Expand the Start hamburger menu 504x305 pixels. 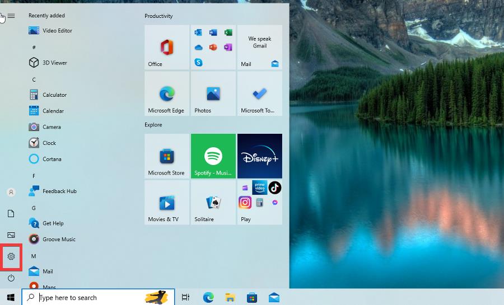click(x=11, y=16)
